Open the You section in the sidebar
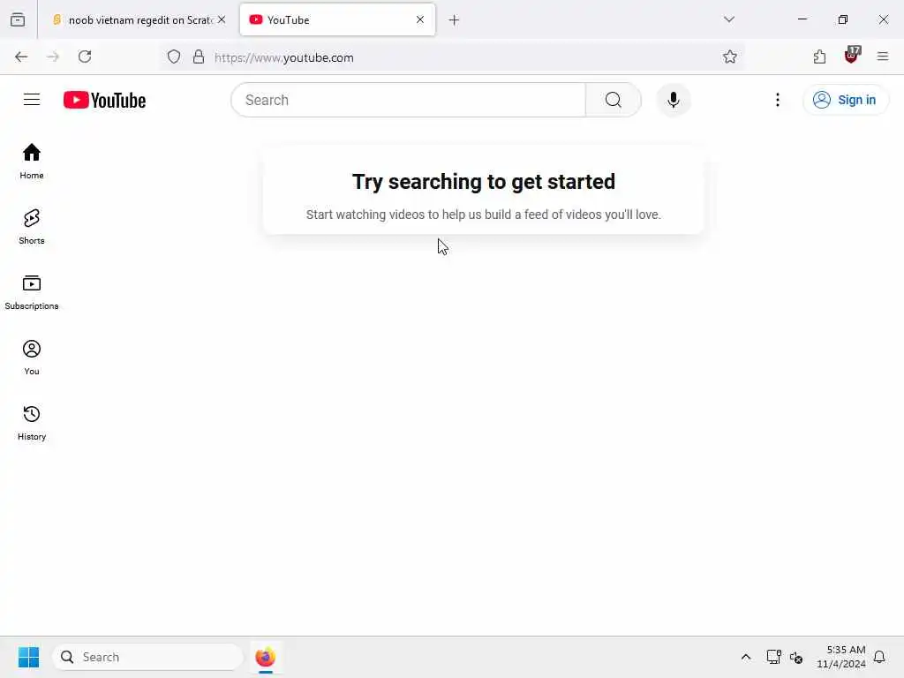The image size is (904, 678). 32,358
